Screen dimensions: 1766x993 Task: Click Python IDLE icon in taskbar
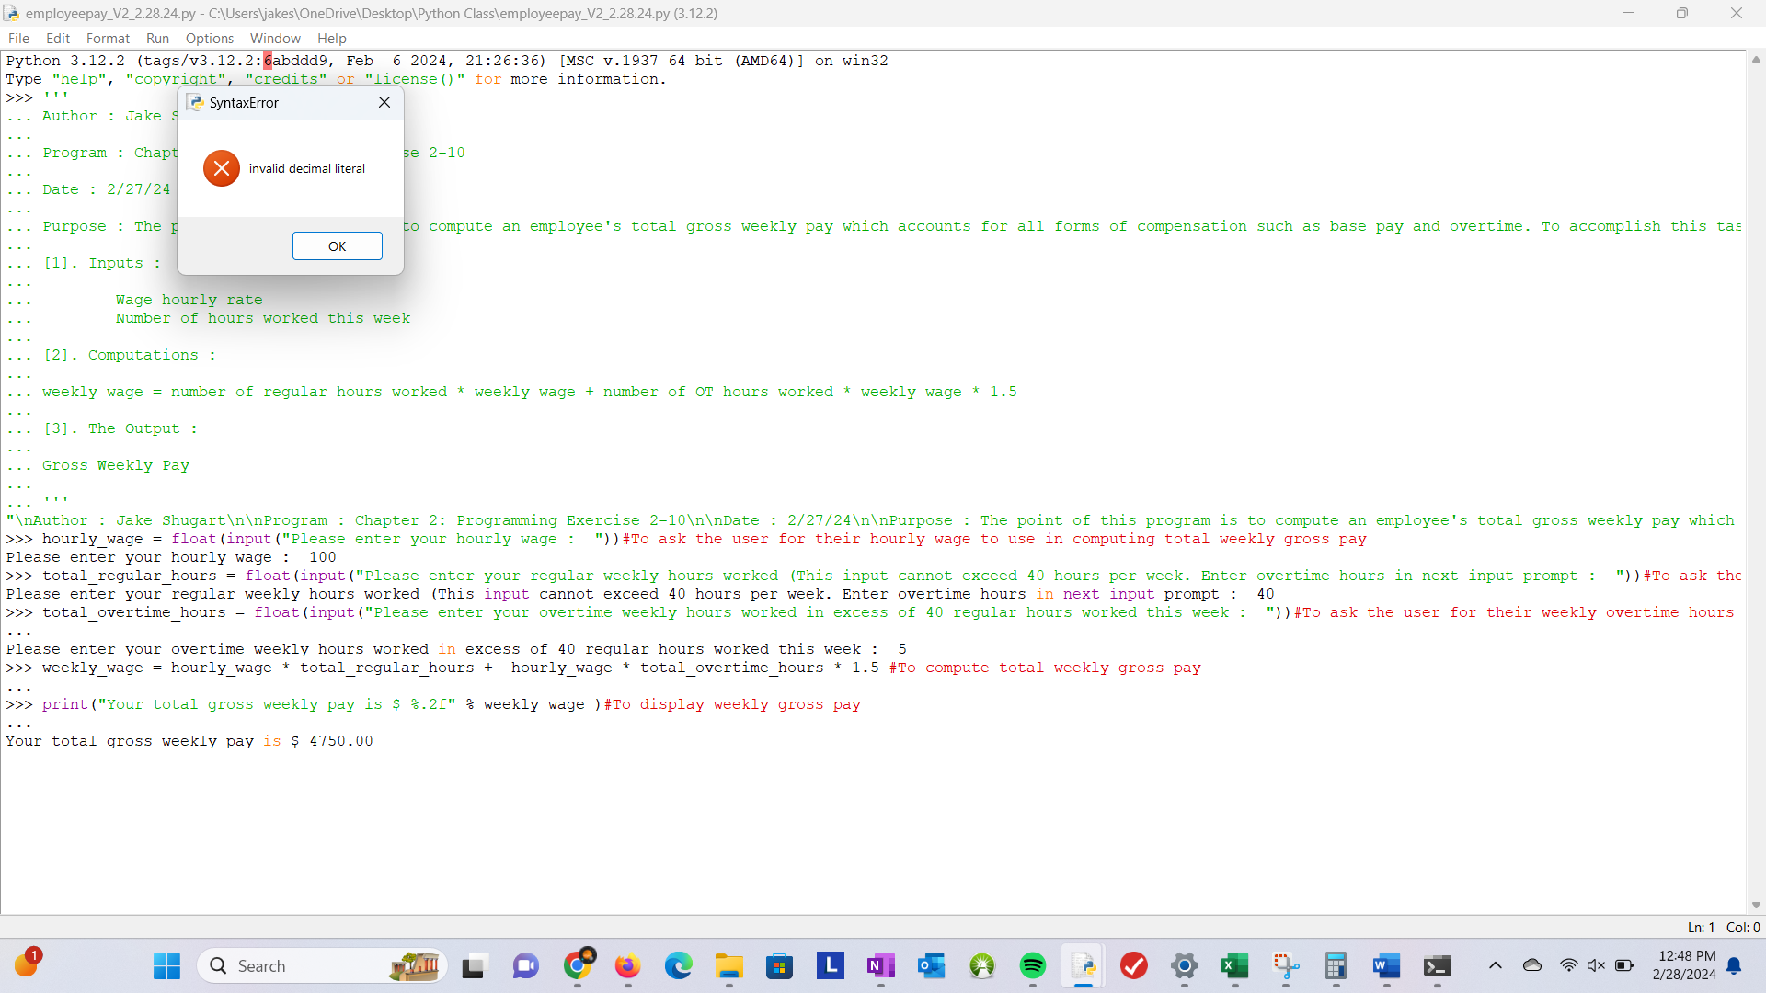[1084, 965]
